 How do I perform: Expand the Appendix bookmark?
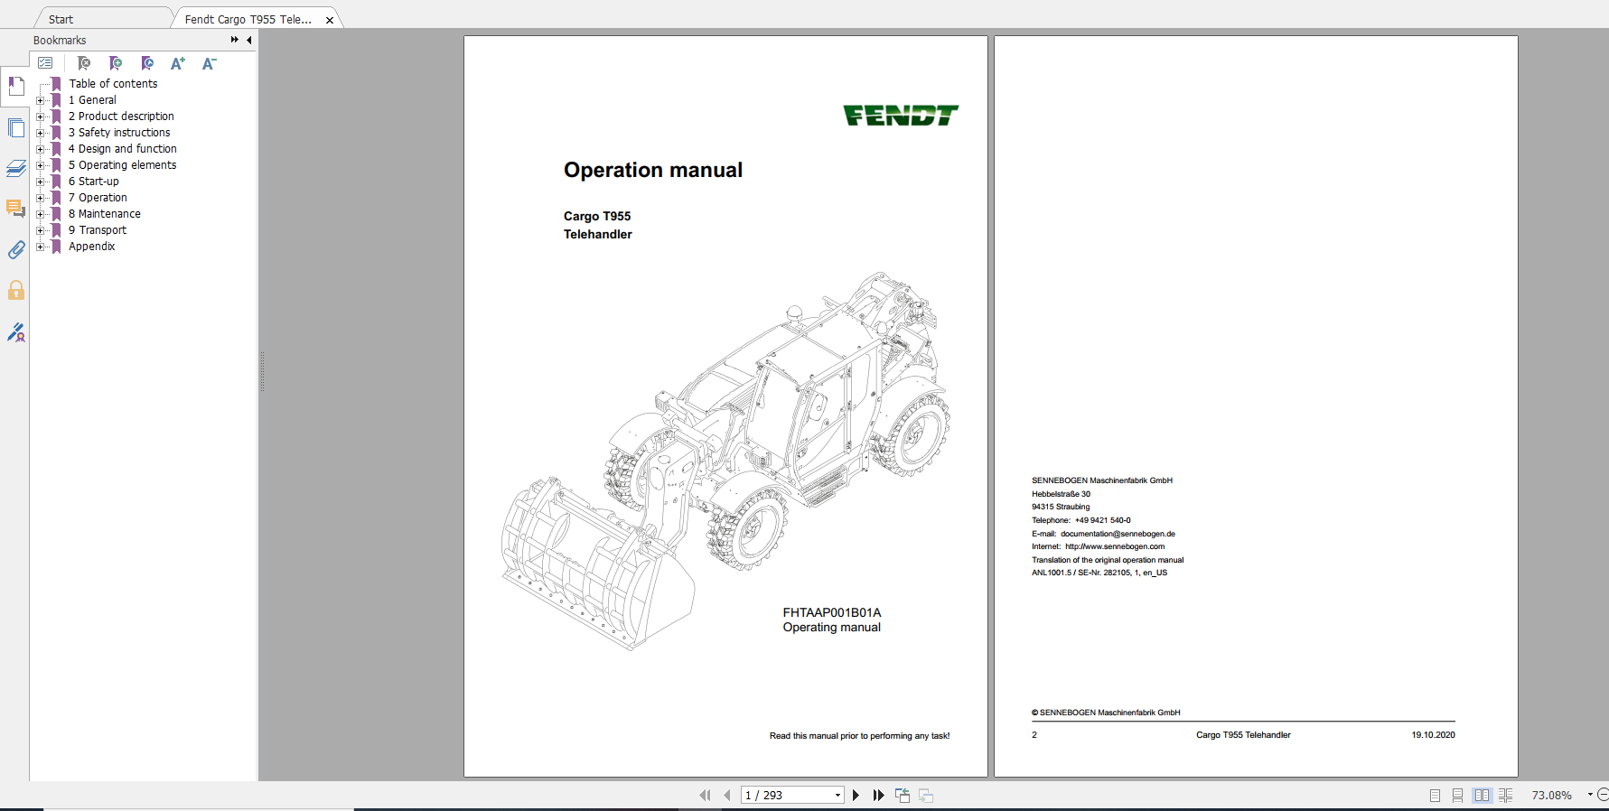(40, 247)
